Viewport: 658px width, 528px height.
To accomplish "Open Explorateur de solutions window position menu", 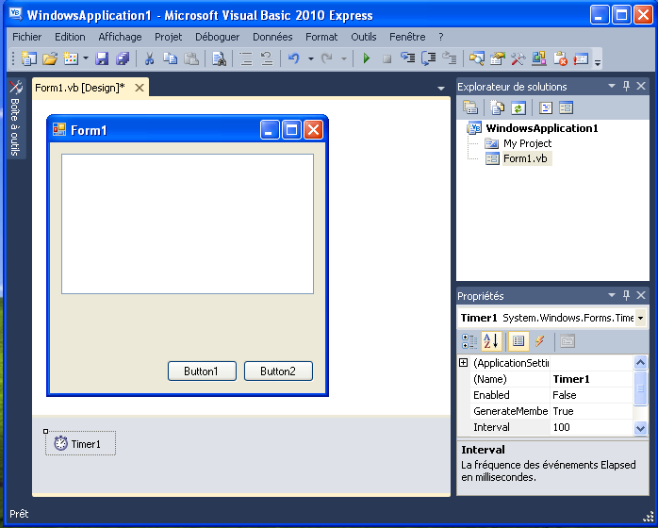I will click(x=612, y=86).
